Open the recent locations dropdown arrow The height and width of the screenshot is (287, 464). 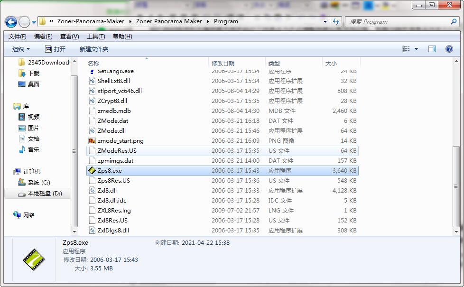[x=34, y=22]
